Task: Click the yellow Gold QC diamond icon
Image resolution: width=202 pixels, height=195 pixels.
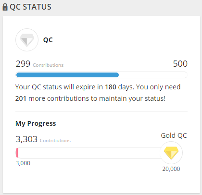Action: point(171,153)
